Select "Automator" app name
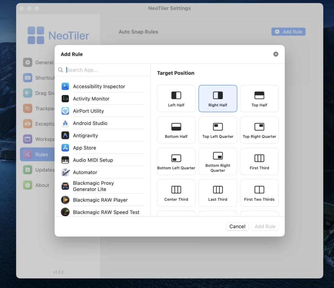The image size is (334, 288). (85, 172)
